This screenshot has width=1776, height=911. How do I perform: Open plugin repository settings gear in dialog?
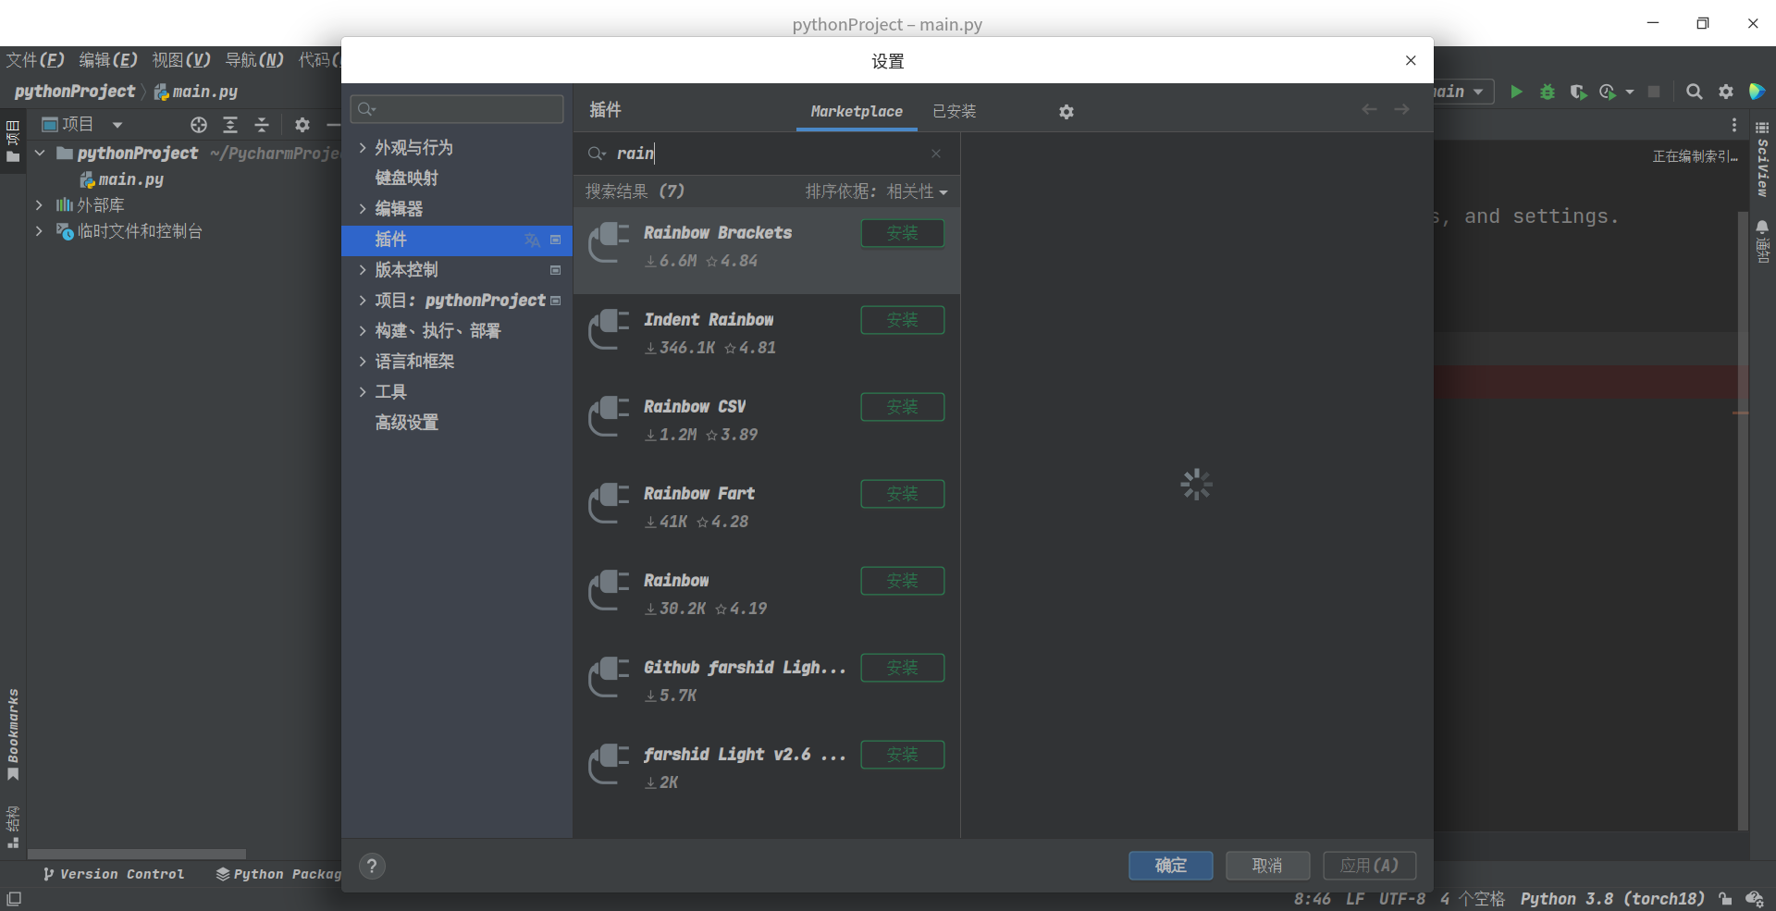click(x=1066, y=111)
